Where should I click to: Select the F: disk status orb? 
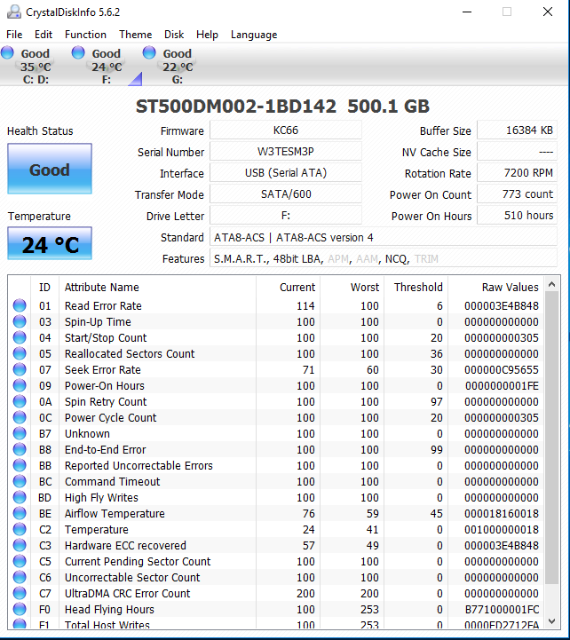pos(78,52)
